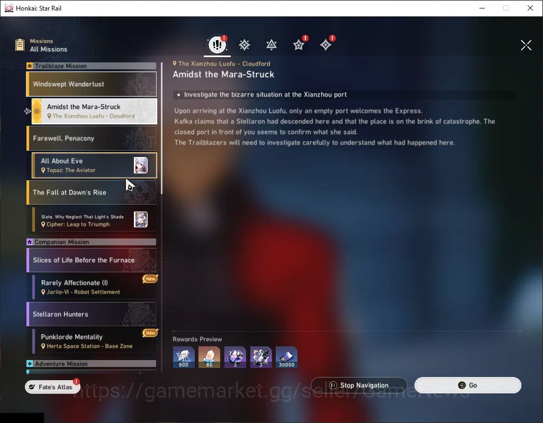This screenshot has height=423, width=543.
Task: View Stellar Jade 80 reward icon
Action: pos(209,357)
